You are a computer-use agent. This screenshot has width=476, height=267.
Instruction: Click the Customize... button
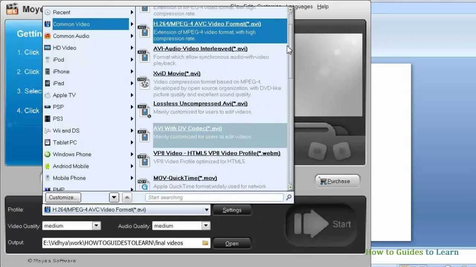(x=63, y=198)
